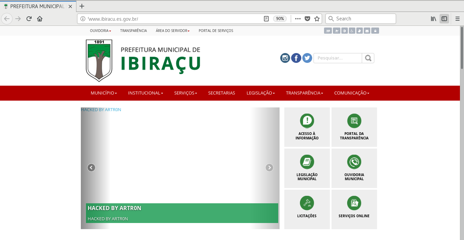
Task: Expand the Legislação nav menu
Action: [261, 93]
